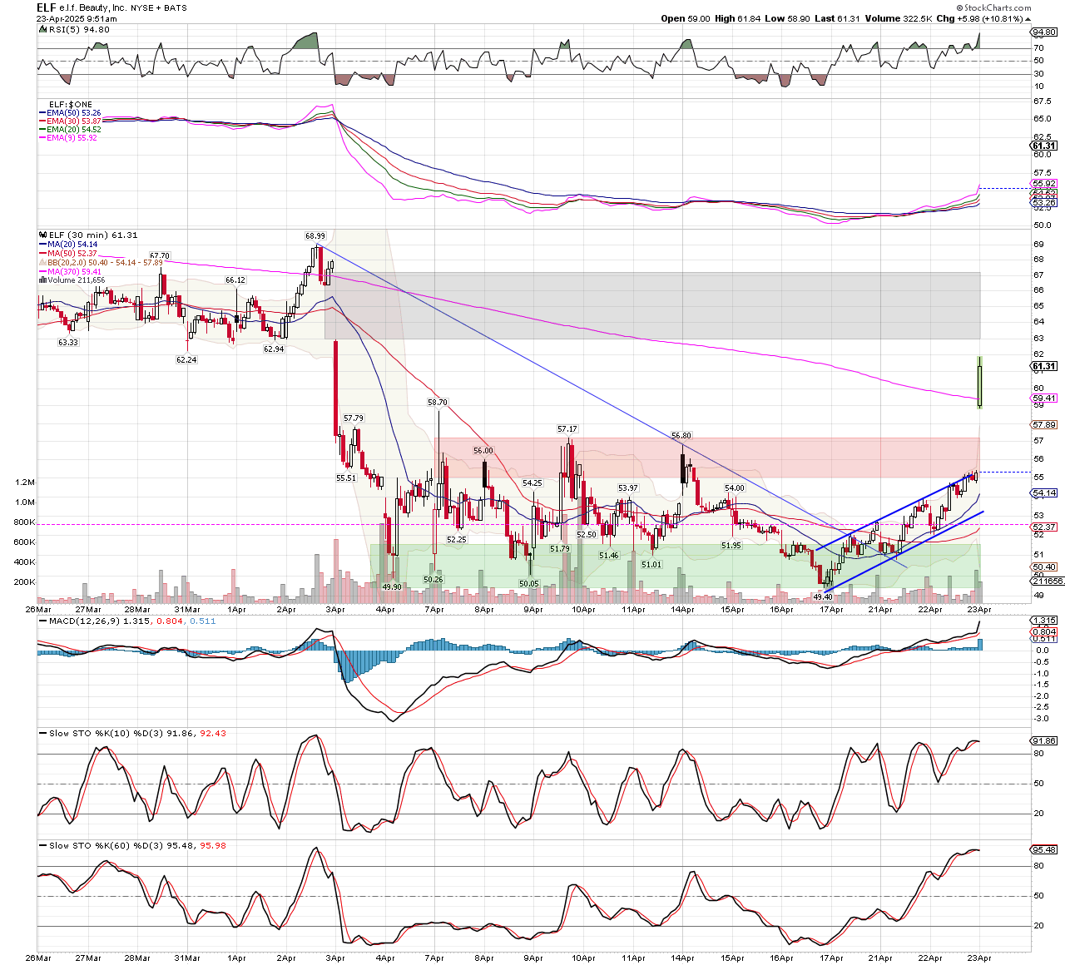Click the 50.26 price label

point(433,580)
